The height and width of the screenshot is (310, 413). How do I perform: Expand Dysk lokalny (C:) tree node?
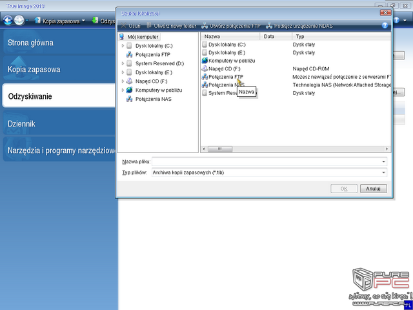pos(123,46)
